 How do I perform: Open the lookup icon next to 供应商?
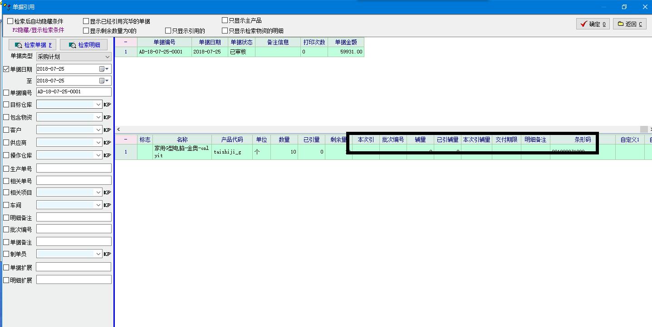click(107, 143)
